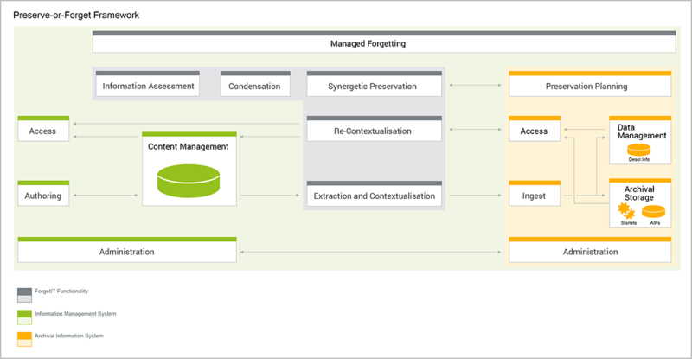Click Extraction and Contextualisation box
This screenshot has height=359, width=692.
click(x=375, y=194)
